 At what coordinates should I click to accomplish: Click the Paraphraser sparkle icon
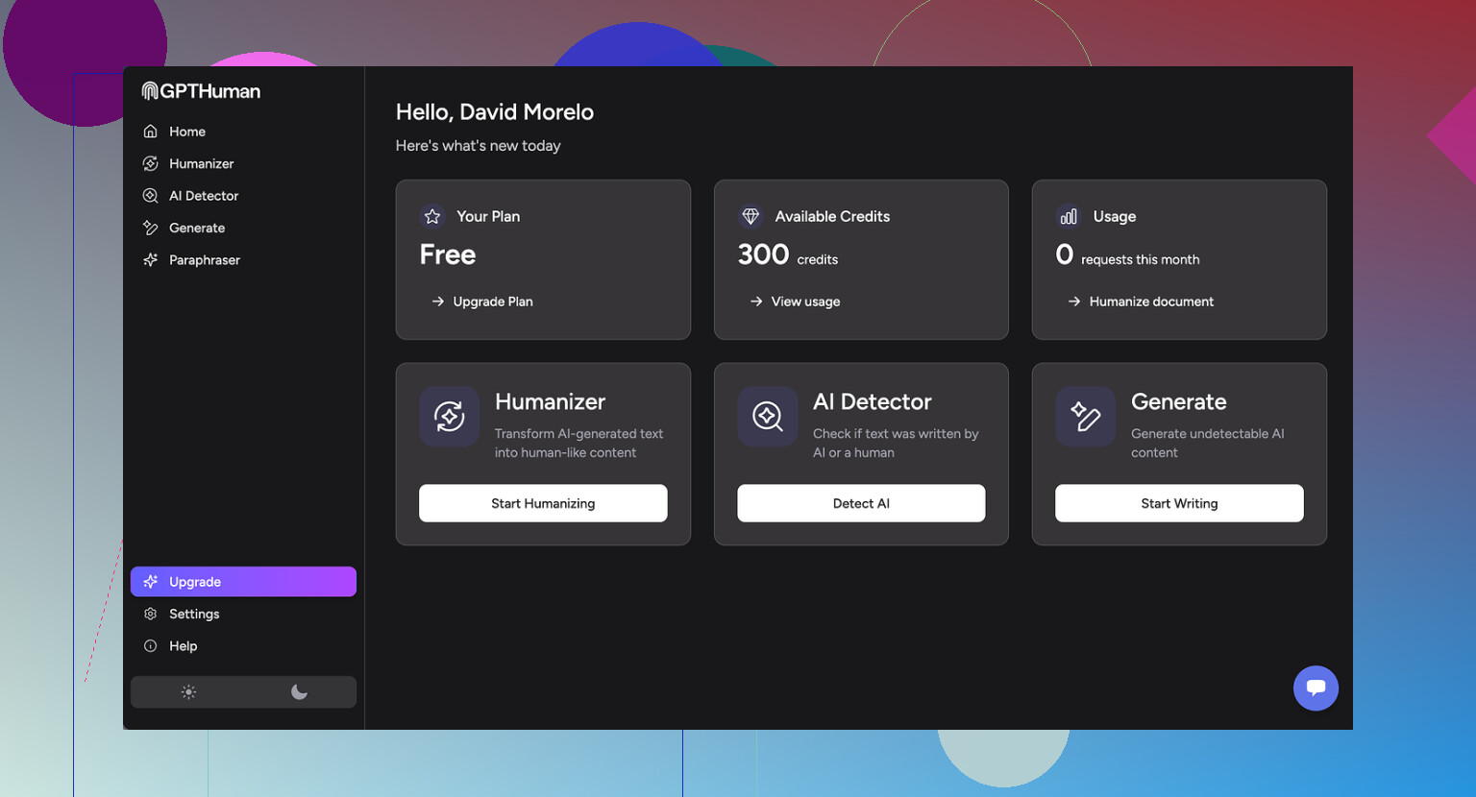[x=151, y=259]
